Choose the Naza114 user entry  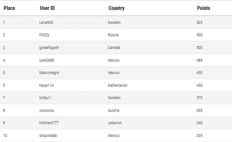46,85
